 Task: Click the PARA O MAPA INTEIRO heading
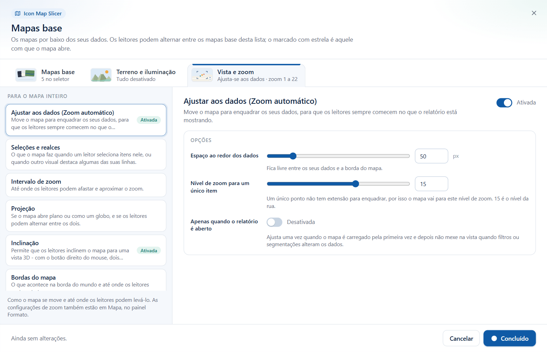click(38, 96)
